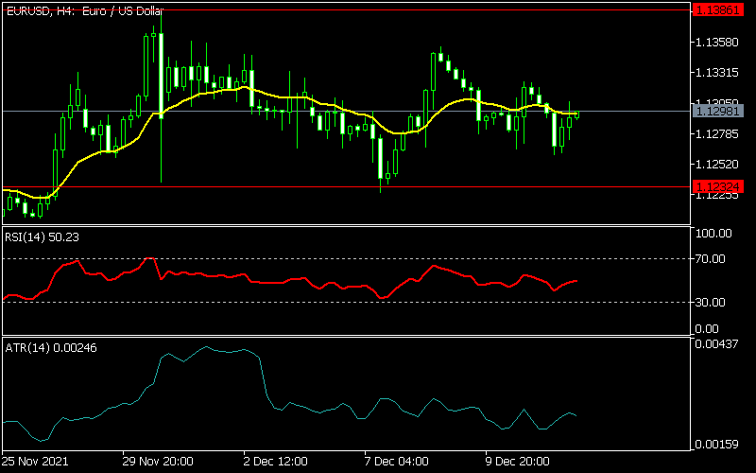Click the RSI 70.00 level label
This screenshot has height=473, width=756.
click(x=711, y=259)
